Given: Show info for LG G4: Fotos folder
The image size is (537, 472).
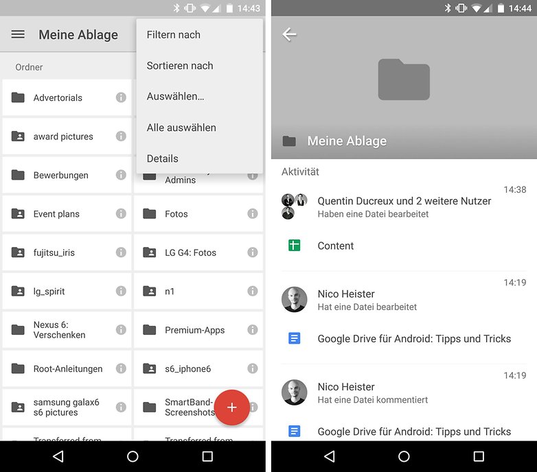Looking at the screenshot, I should [x=253, y=252].
